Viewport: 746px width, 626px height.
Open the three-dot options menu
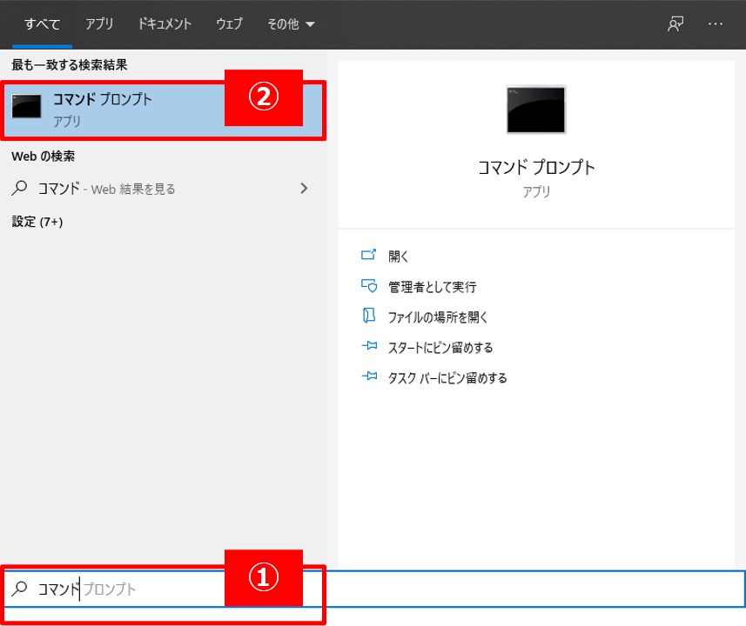click(x=716, y=24)
